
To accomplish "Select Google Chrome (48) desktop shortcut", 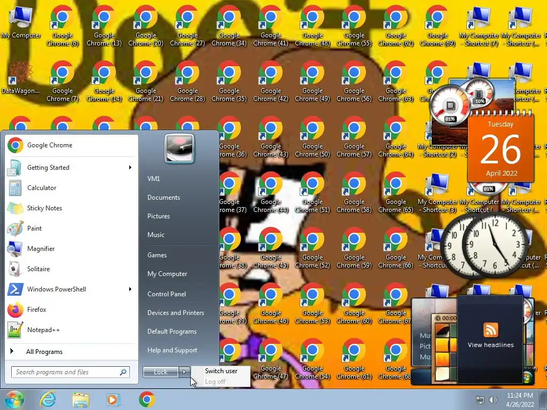I will [x=312, y=26].
